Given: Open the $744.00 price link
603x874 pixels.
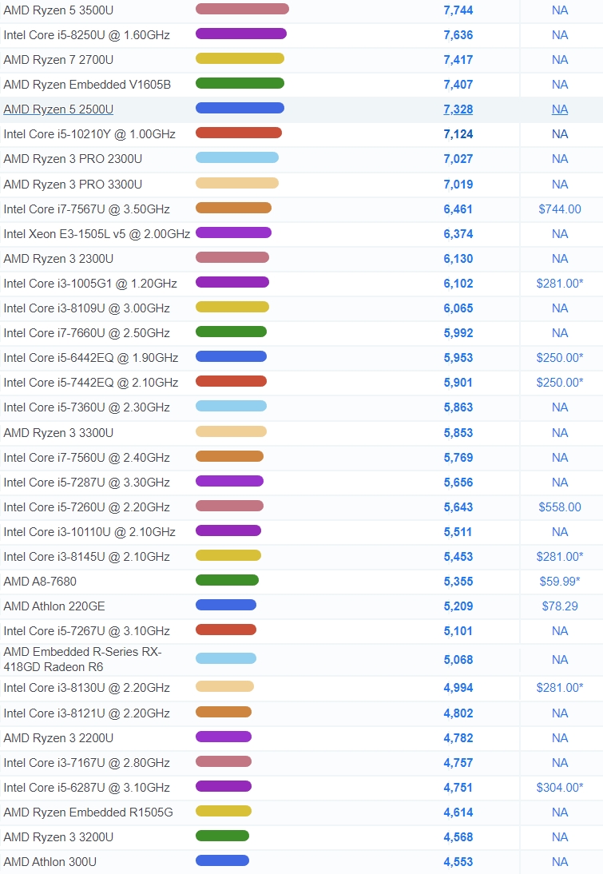Looking at the screenshot, I should coord(560,209).
